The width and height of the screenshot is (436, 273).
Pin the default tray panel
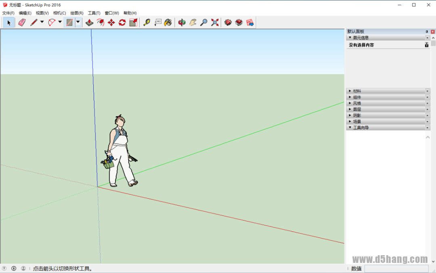coord(427,32)
